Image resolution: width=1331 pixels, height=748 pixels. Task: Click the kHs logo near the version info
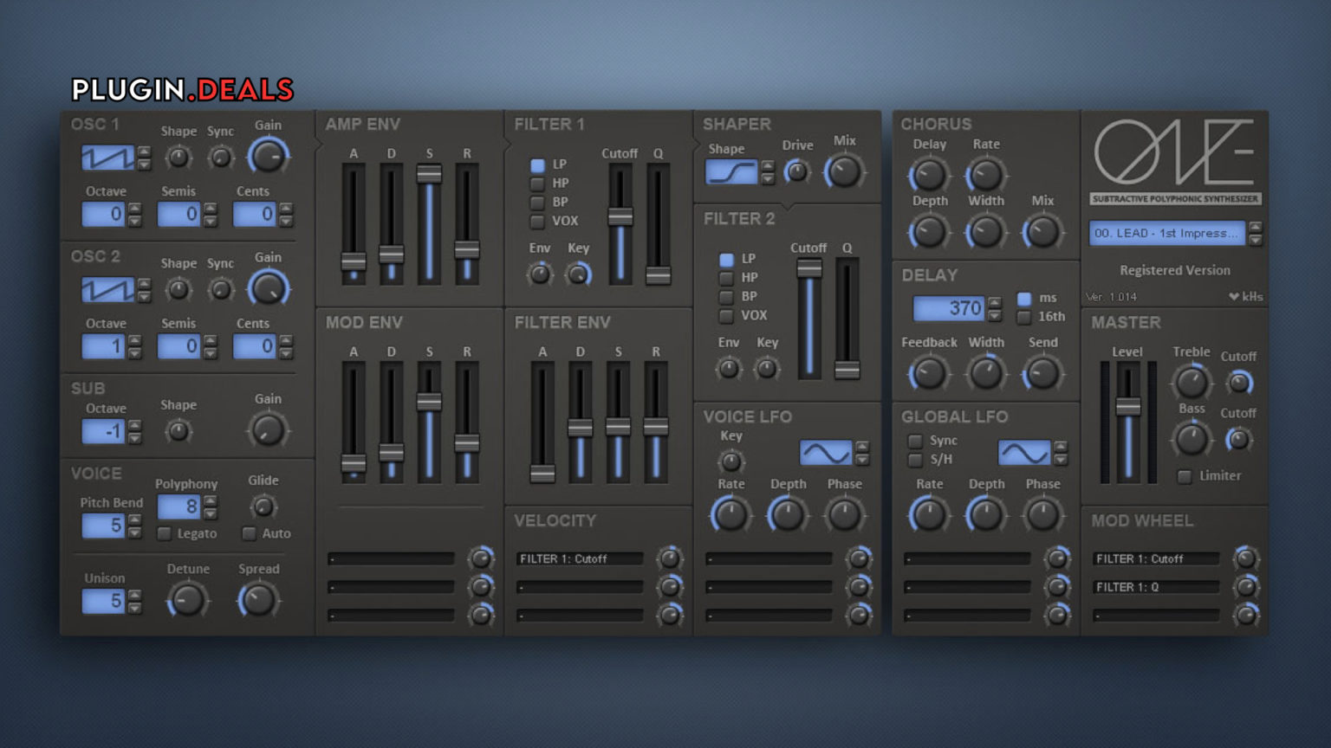[1248, 295]
